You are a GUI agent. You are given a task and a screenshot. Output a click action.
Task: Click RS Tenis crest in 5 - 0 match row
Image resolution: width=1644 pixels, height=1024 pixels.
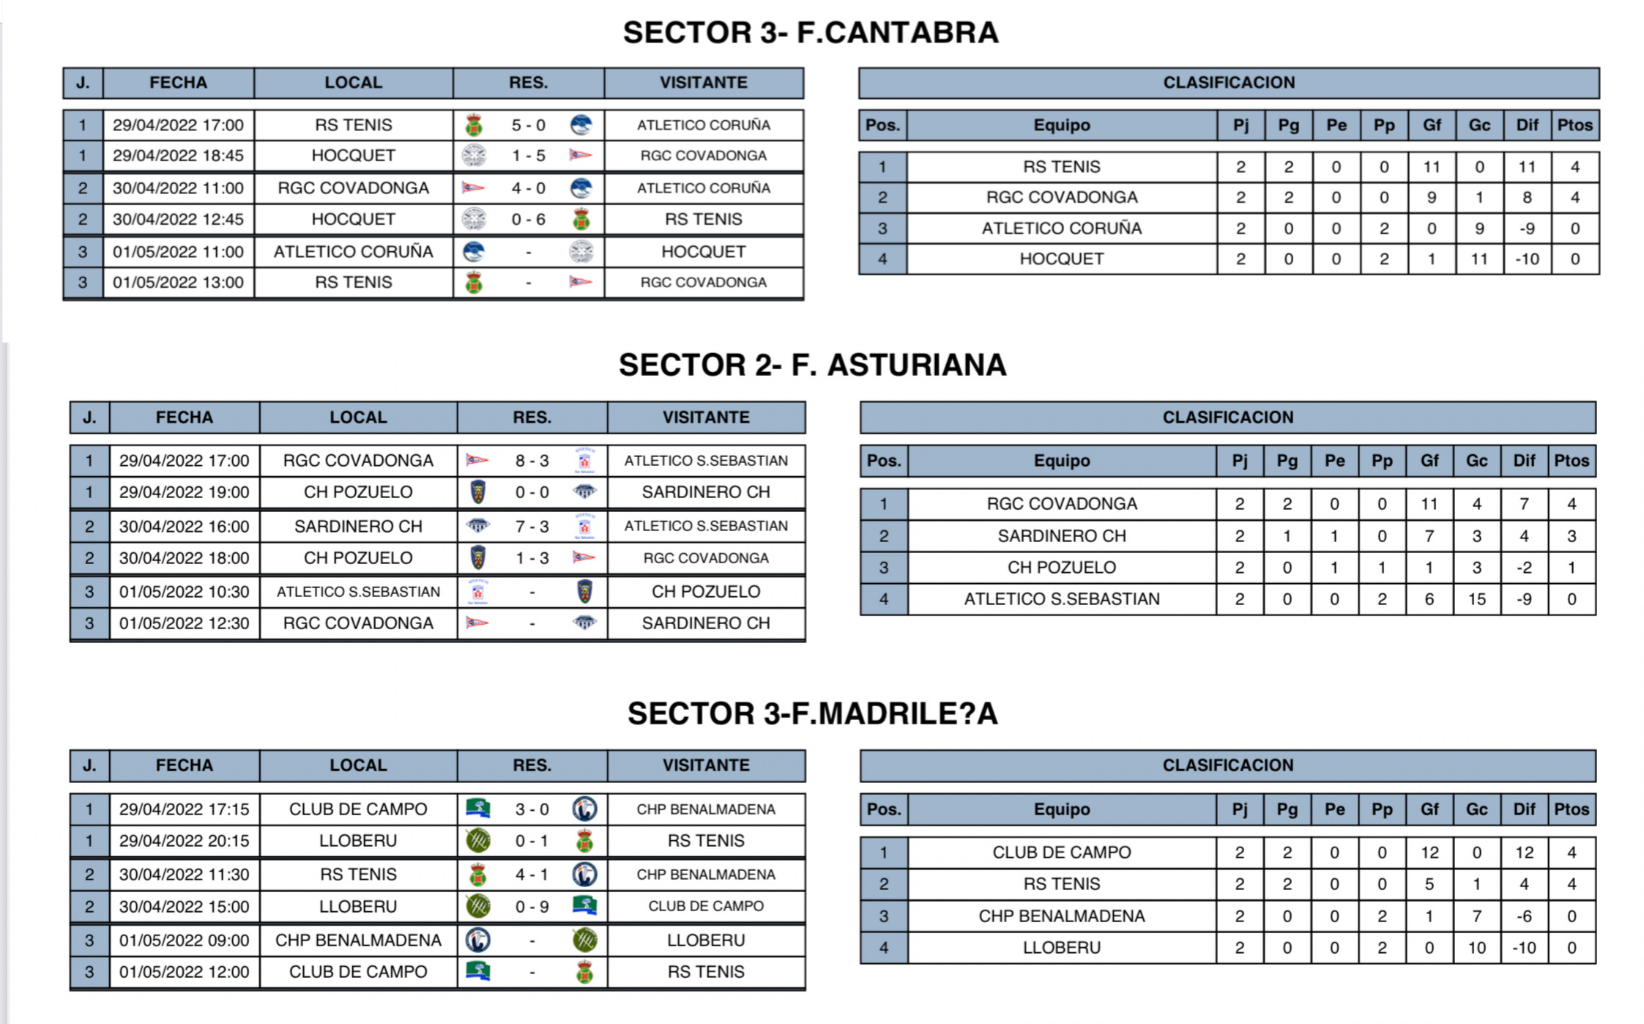[474, 125]
